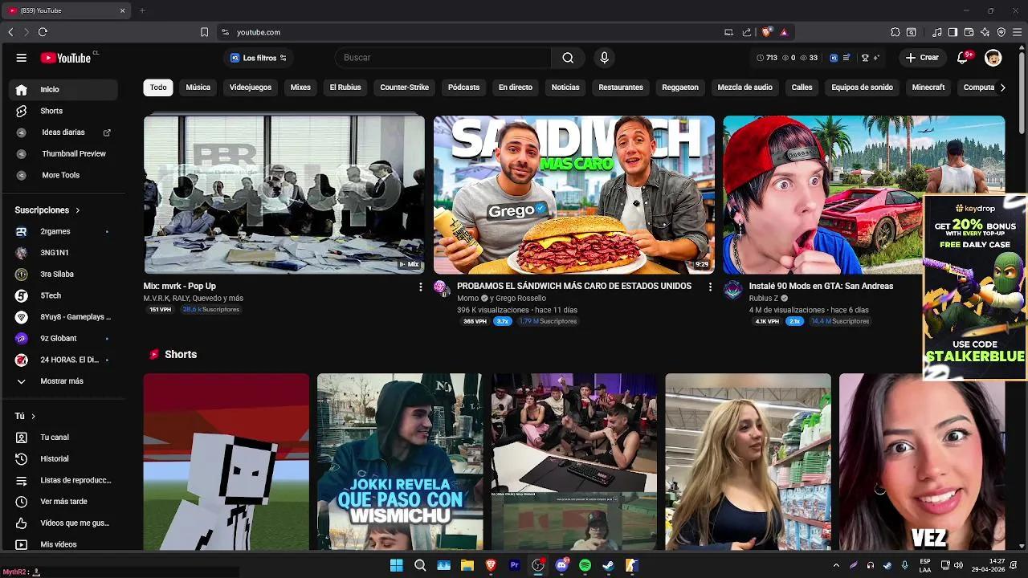Open Steam from the taskbar
The height and width of the screenshot is (578, 1028).
[x=608, y=566]
